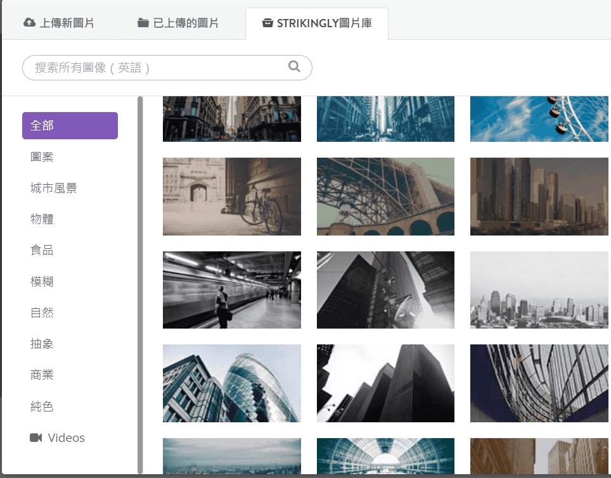Switch to the 上傳新圖片 tab

click(59, 23)
